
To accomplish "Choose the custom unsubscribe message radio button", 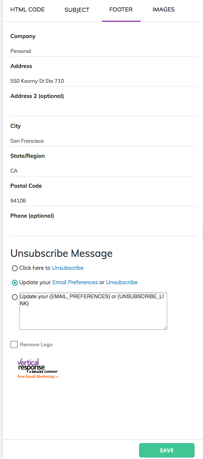I will [x=15, y=297].
